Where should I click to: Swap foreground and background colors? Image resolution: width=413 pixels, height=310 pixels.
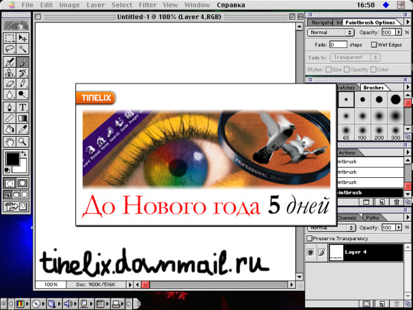(x=24, y=154)
